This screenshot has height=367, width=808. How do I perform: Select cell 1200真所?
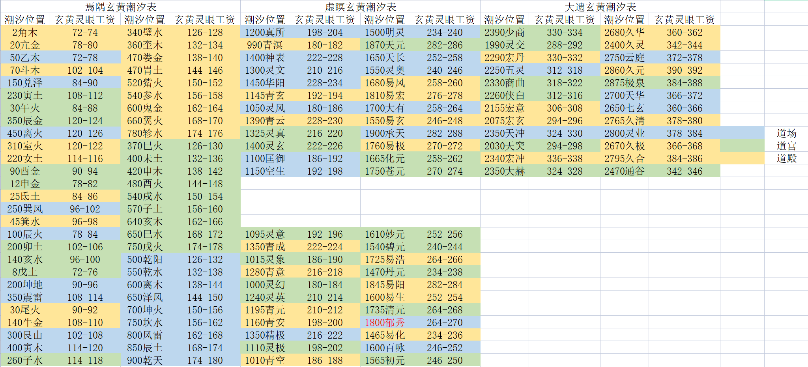pyautogui.click(x=265, y=32)
